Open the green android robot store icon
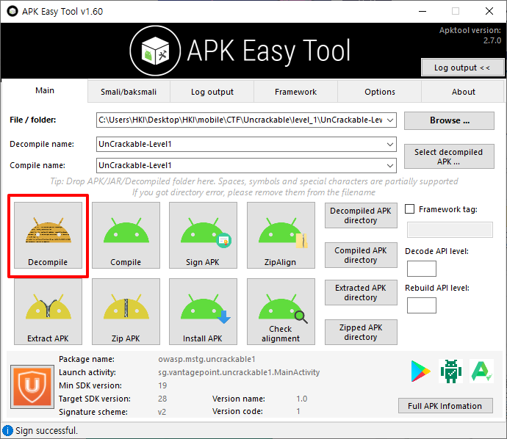Viewport: 507px width, 439px height. [x=451, y=371]
